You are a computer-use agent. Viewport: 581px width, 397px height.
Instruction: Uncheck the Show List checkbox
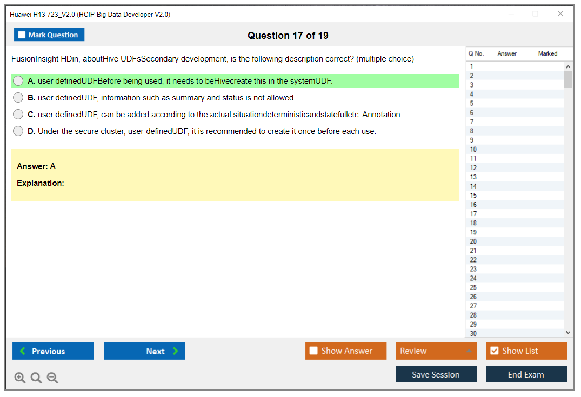click(x=494, y=351)
